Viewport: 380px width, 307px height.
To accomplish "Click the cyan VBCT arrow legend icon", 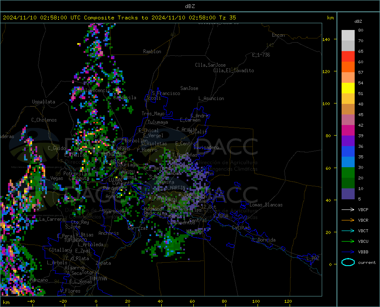I will click(x=348, y=231).
